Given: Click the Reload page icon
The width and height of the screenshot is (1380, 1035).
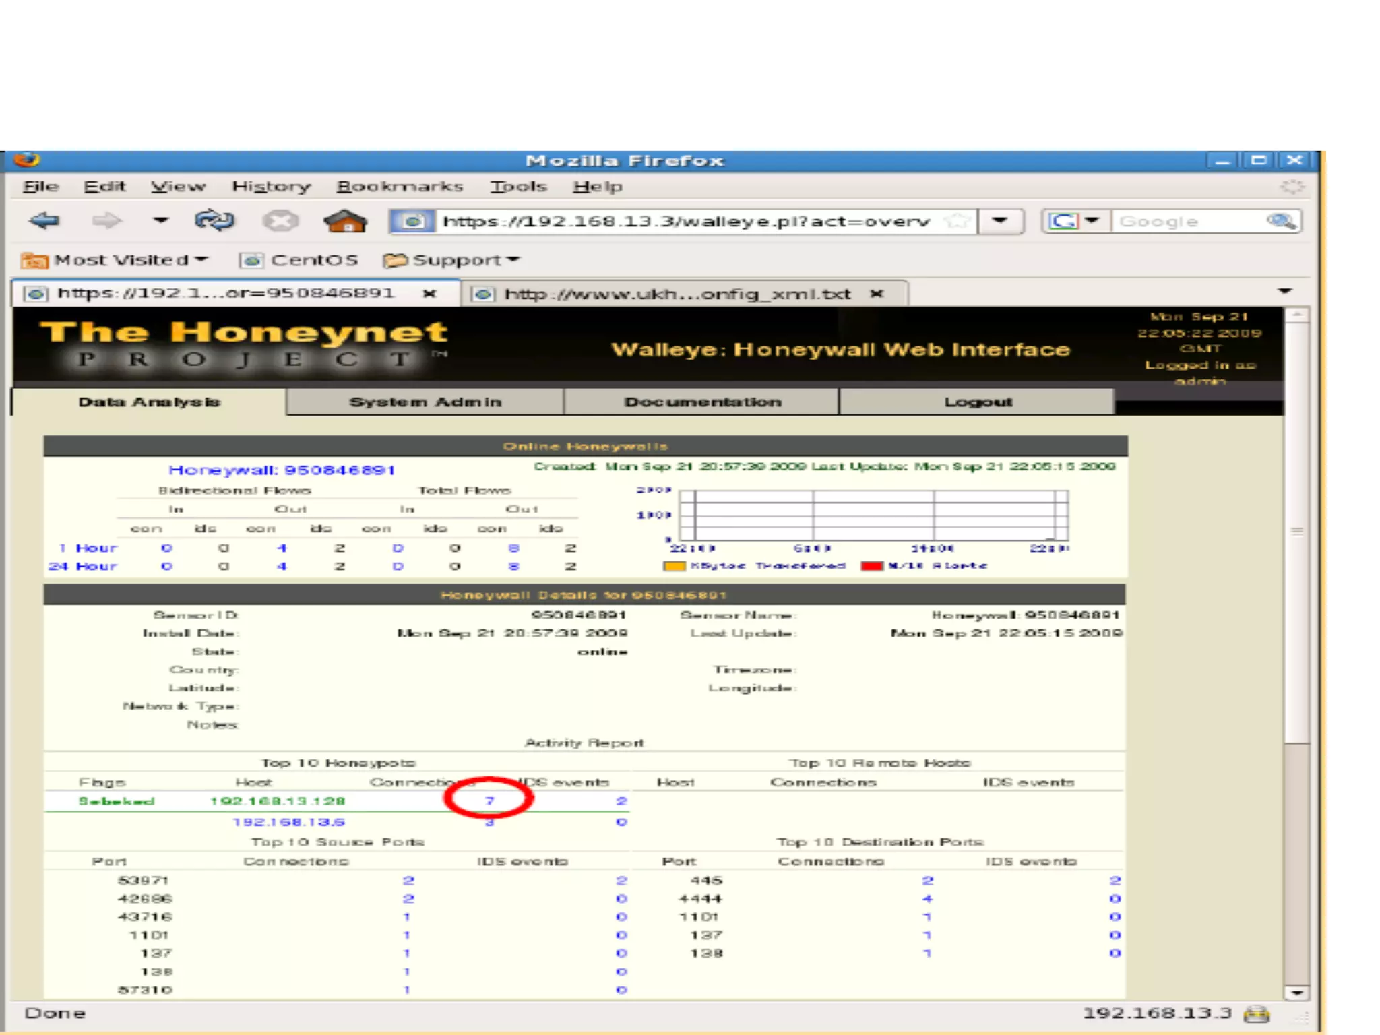Looking at the screenshot, I should tap(214, 220).
